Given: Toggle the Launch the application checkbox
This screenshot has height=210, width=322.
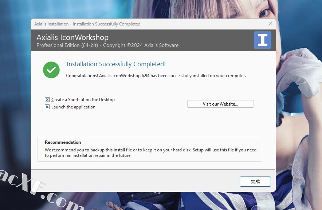Looking at the screenshot, I should pos(47,107).
